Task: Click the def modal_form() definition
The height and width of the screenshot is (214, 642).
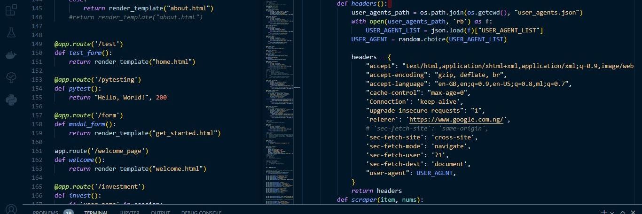Action: 85,124
